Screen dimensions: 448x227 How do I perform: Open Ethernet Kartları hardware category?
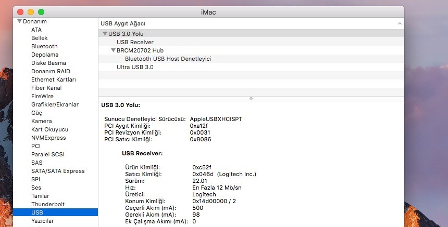53,79
